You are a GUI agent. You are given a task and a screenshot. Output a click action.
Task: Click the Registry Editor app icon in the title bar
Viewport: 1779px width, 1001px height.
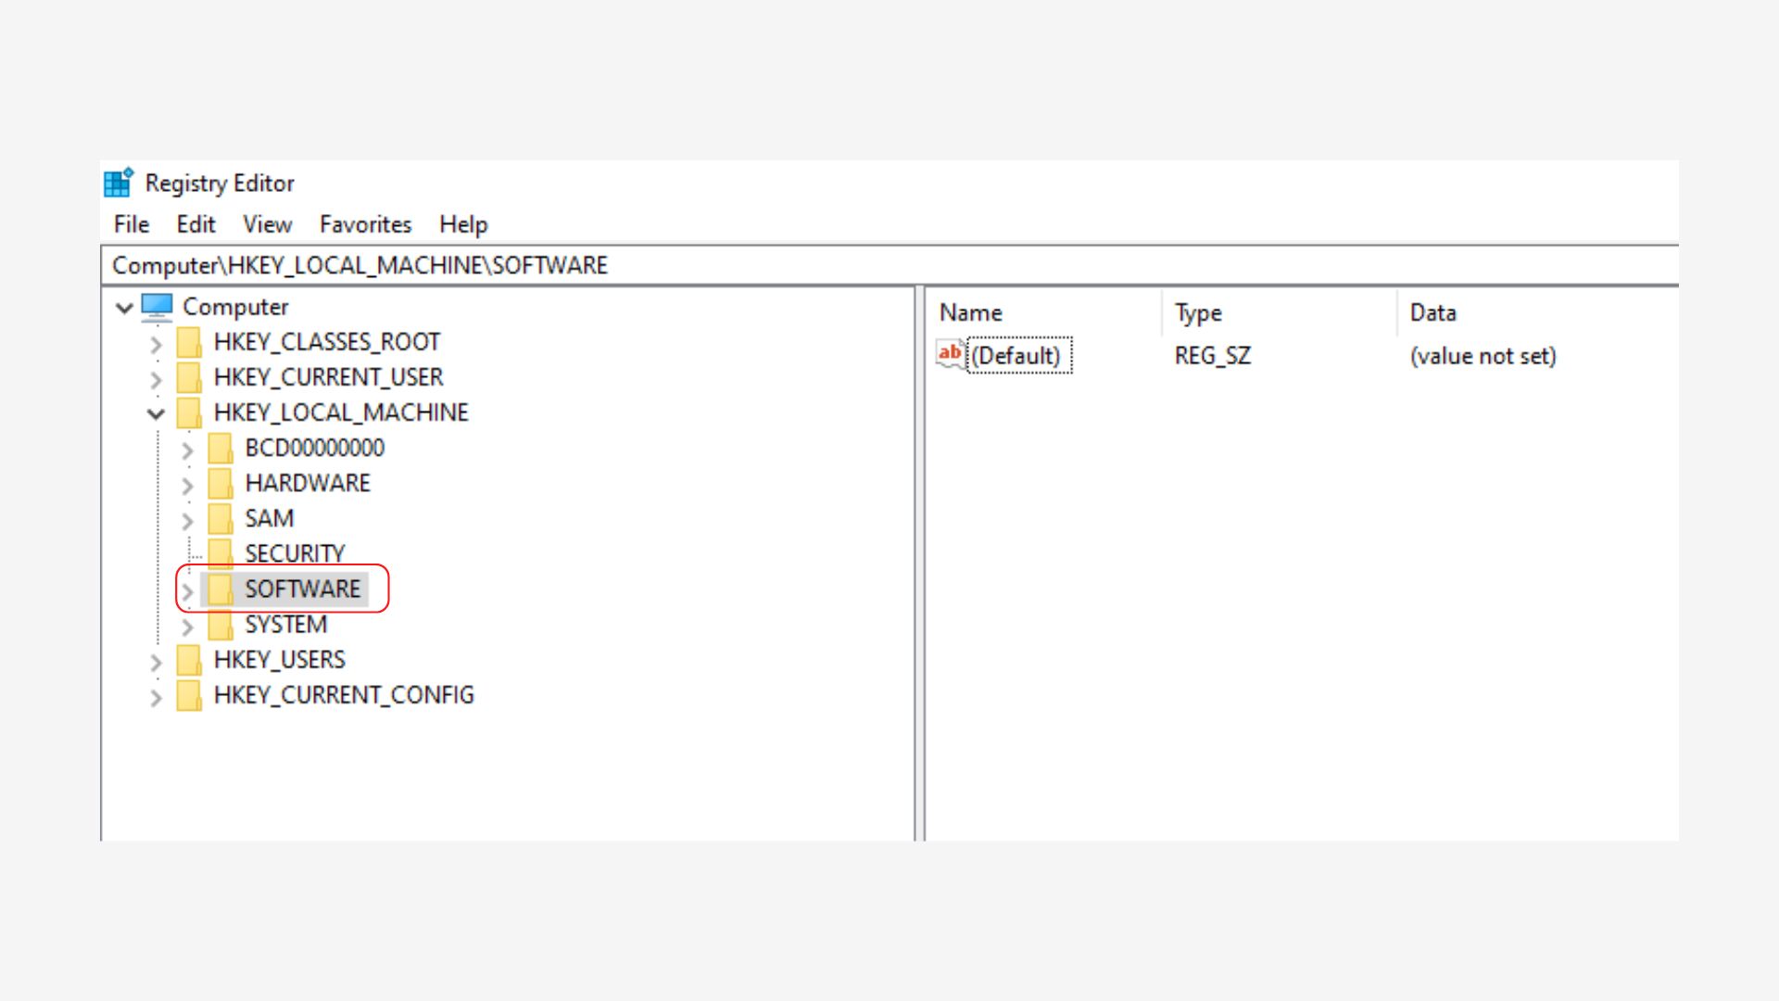click(119, 183)
